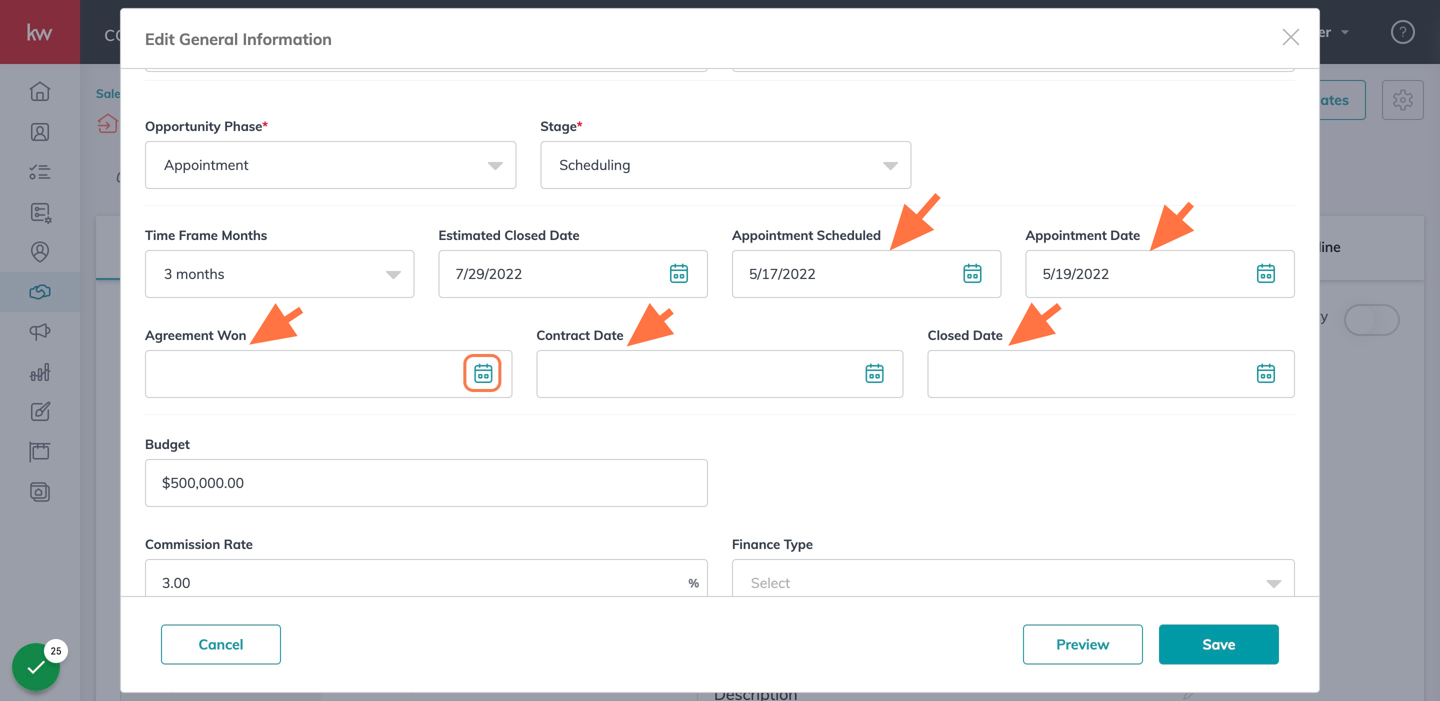Open Time Frame Months dropdown

279,274
